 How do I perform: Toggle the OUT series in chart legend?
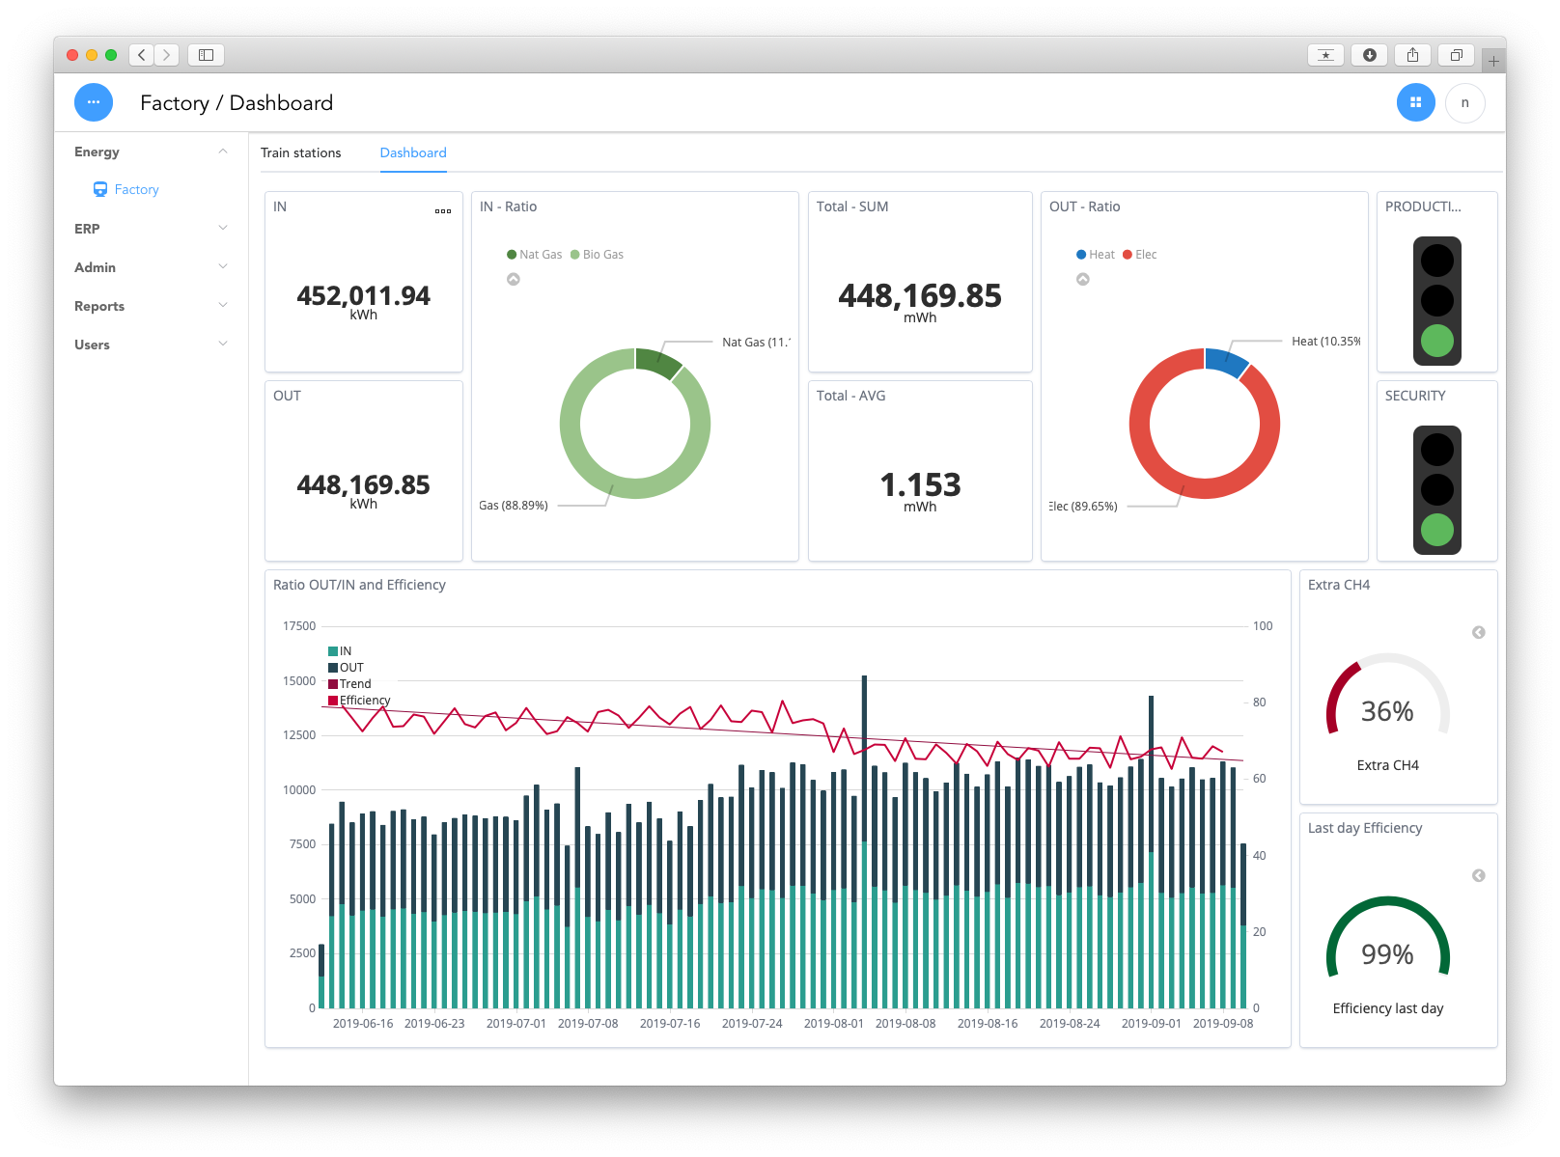pos(347,668)
